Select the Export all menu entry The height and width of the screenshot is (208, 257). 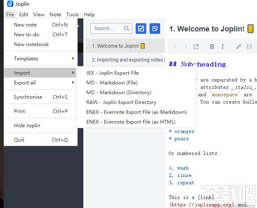pyautogui.click(x=40, y=83)
